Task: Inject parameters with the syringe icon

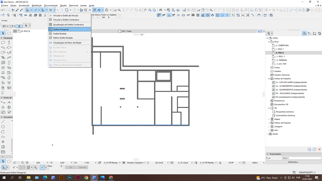Action: [21, 10]
